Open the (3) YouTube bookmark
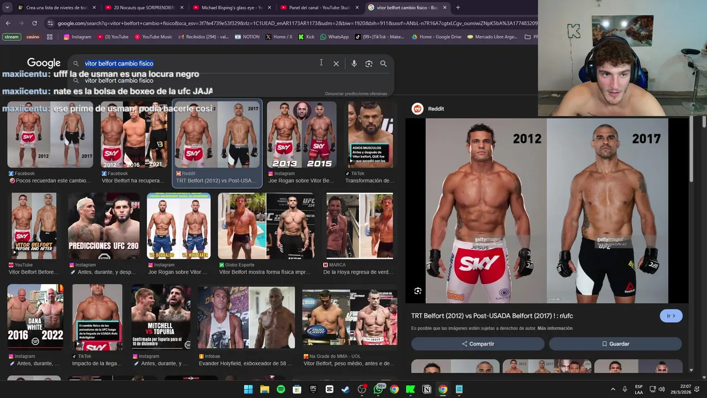This screenshot has height=398, width=707. 113,37
